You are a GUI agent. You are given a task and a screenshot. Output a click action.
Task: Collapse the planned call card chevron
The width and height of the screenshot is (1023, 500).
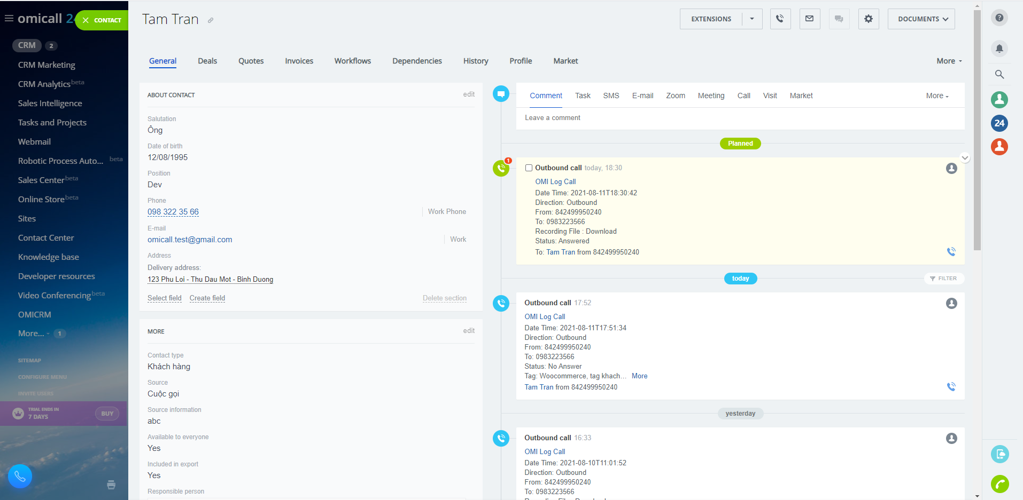tap(965, 158)
